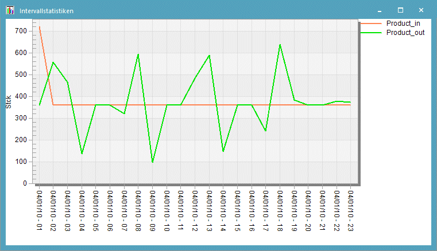Click the Product_in starting point near 720

[x=40, y=27]
